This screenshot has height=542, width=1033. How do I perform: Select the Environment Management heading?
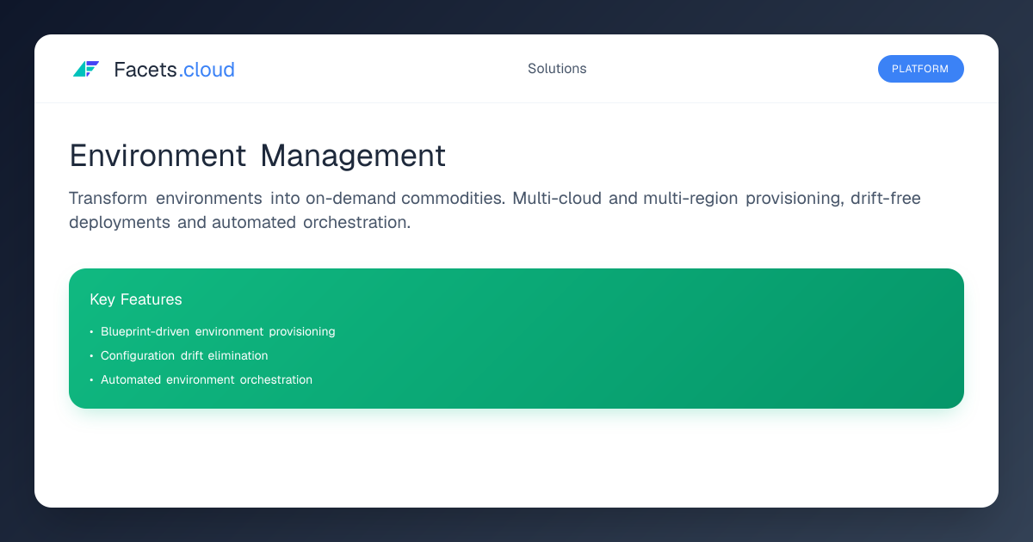(257, 156)
